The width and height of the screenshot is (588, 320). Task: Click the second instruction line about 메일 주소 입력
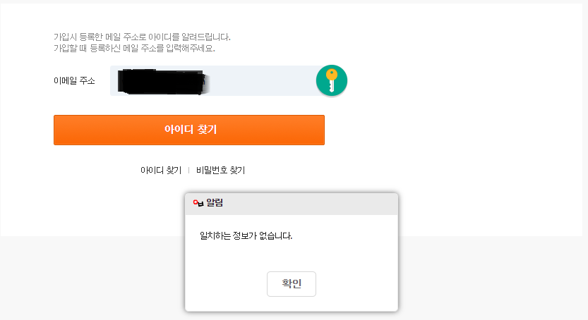click(x=134, y=49)
